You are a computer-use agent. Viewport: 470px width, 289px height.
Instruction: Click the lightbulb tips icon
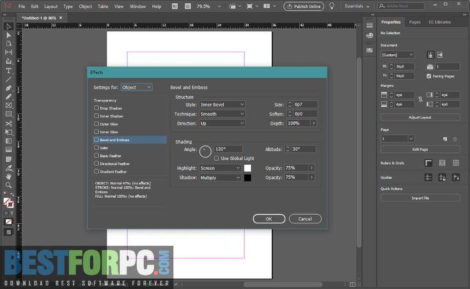pyautogui.click(x=331, y=6)
